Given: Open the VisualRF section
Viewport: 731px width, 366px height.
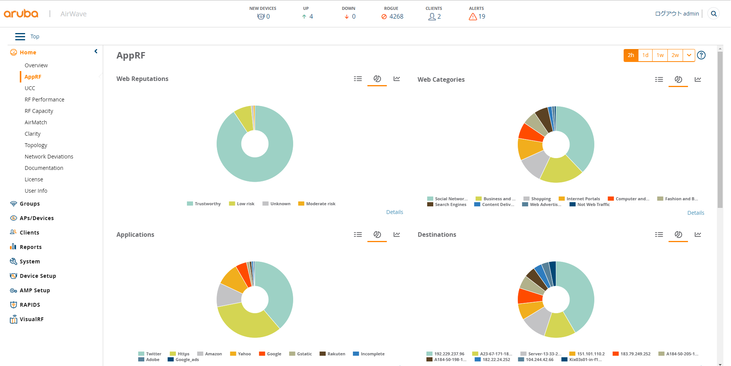Looking at the screenshot, I should pyautogui.click(x=32, y=319).
